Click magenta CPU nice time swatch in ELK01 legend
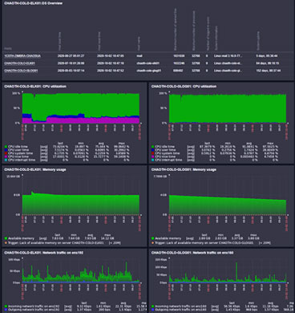 pyautogui.click(x=6, y=156)
